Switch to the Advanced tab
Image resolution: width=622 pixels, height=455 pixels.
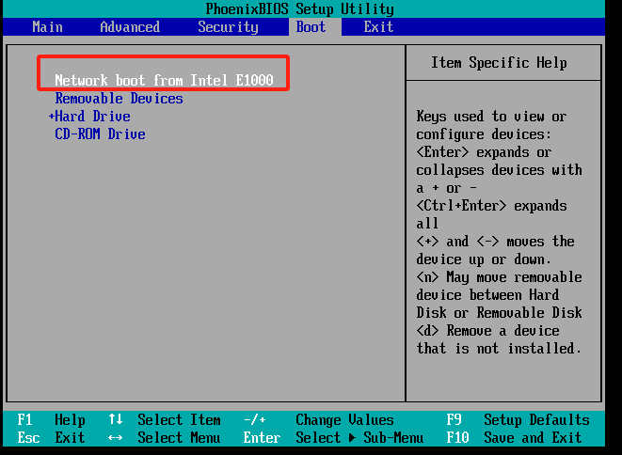click(130, 27)
